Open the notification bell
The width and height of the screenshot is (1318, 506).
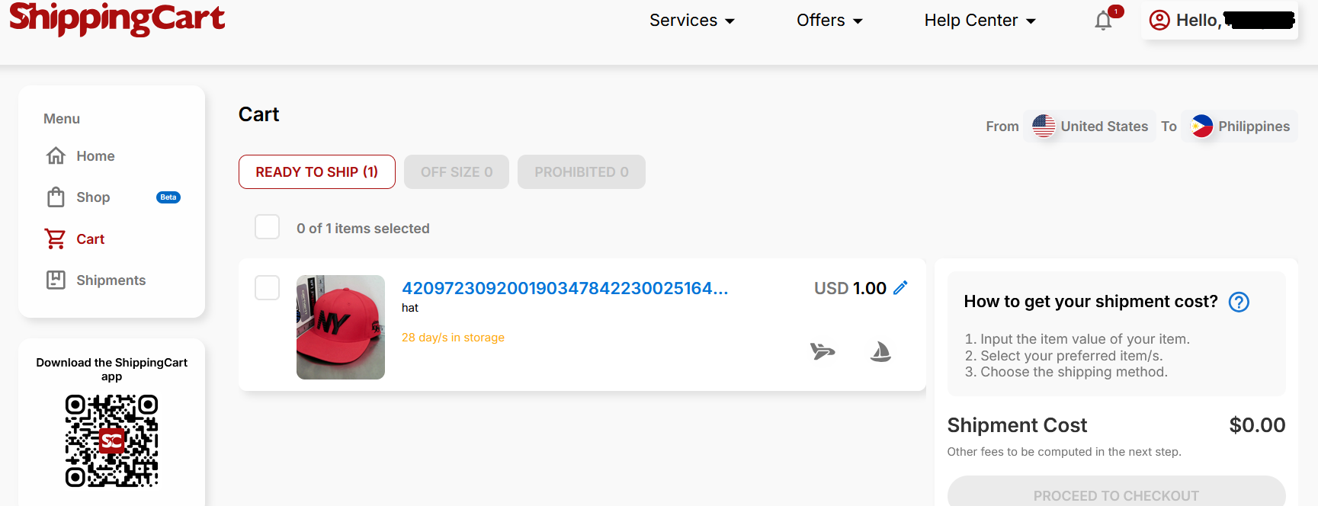coord(1103,21)
